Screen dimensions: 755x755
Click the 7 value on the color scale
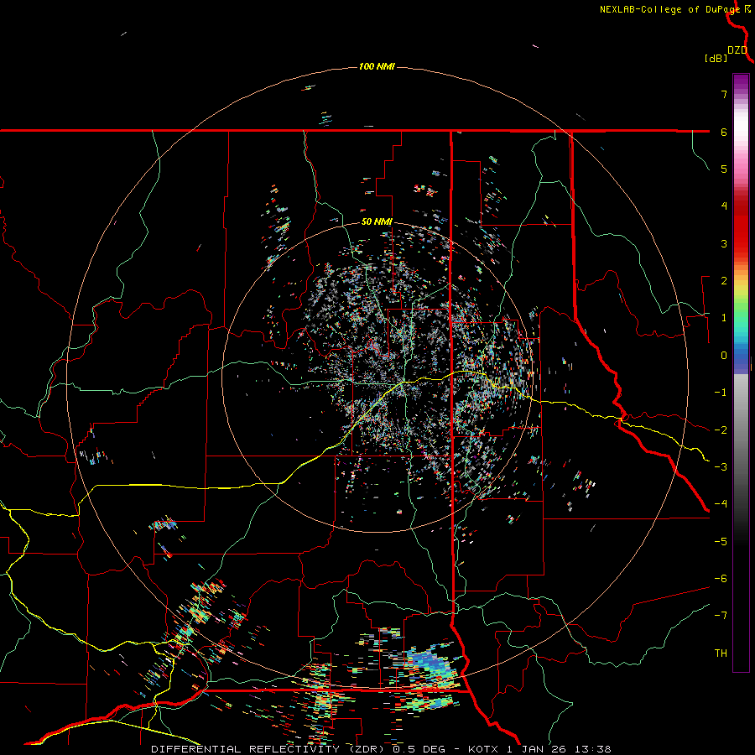point(724,94)
